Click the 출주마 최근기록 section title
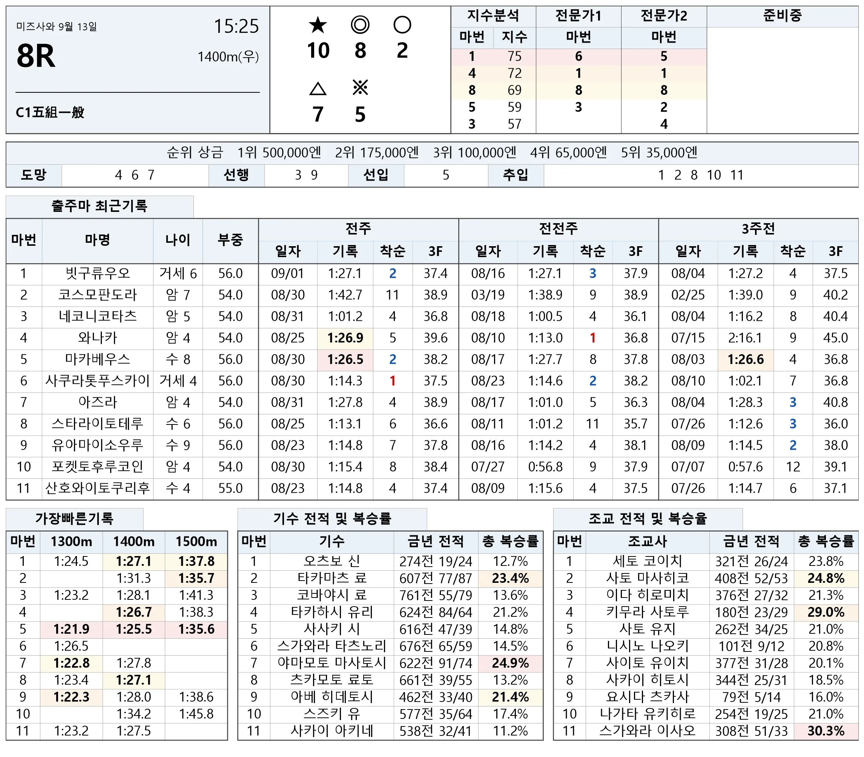Viewport: 864px width, 757px height. pos(99,206)
